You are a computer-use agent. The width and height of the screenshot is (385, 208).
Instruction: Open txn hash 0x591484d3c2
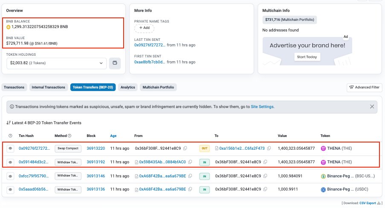coord(34,162)
